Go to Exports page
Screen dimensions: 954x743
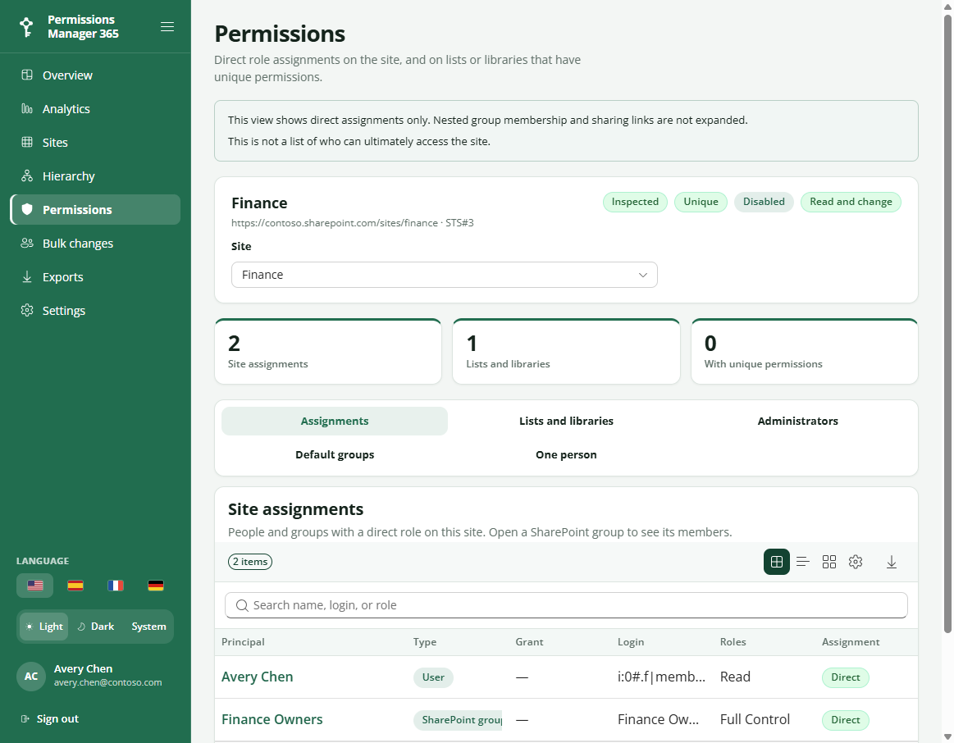[x=95, y=277]
